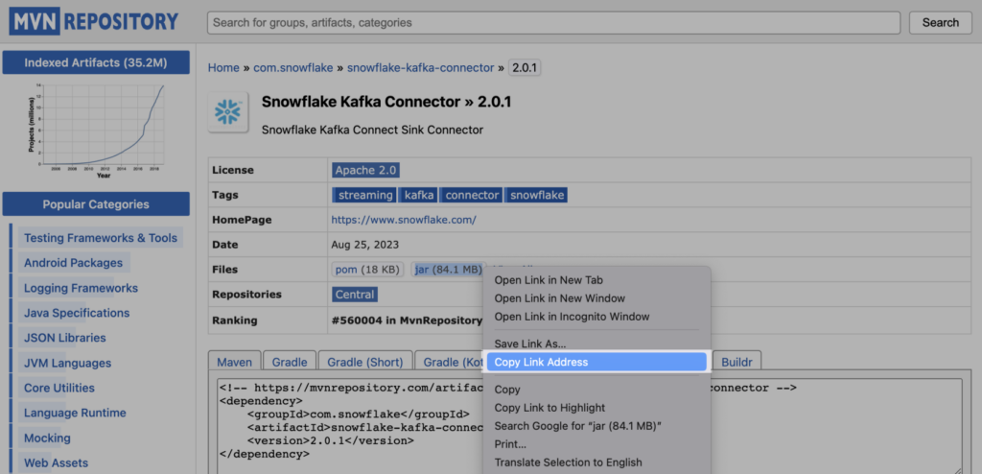This screenshot has width=982, height=474.
Task: Switch to the Gradle tab
Action: pyautogui.click(x=290, y=362)
